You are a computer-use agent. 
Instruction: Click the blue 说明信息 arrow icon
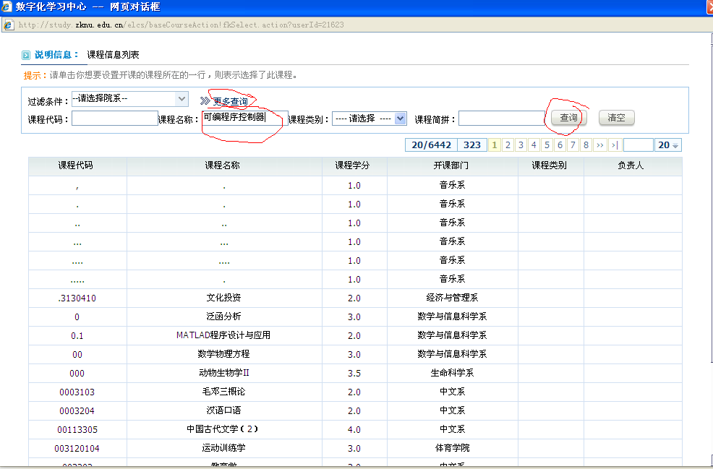26,55
